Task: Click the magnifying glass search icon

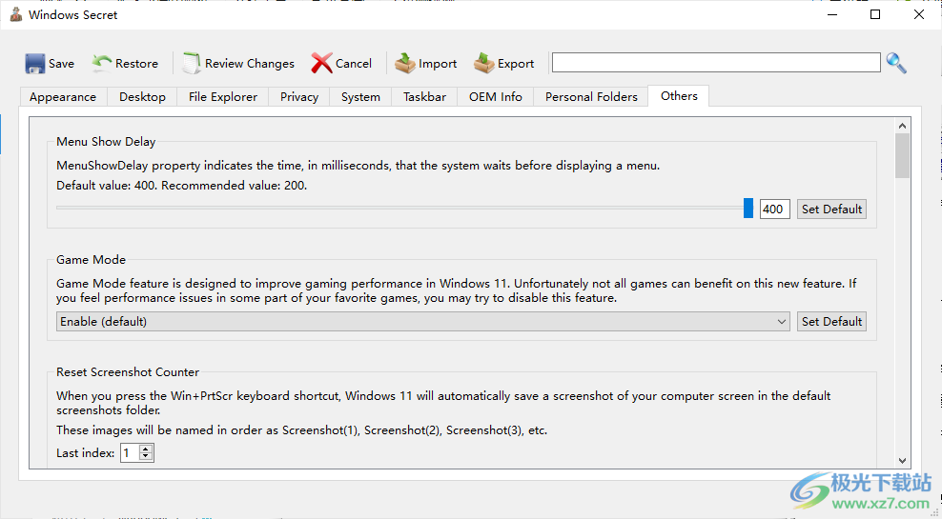Action: [896, 63]
